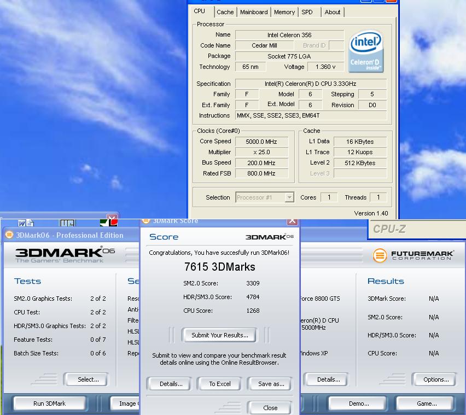Click Submit Your Results button
The width and height of the screenshot is (466, 415).
(220, 335)
